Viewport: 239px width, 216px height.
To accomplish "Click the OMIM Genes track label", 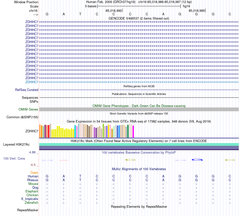I will coord(28,109).
